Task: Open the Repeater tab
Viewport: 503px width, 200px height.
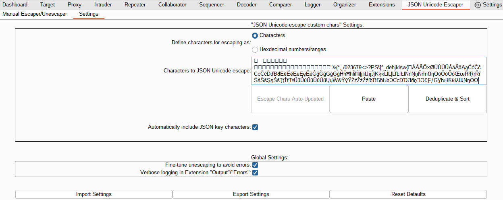Action: tap(135, 5)
